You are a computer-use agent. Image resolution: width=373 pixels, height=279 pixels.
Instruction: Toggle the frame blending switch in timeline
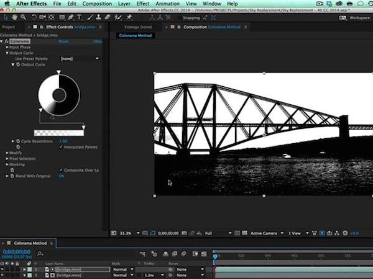pos(175,254)
